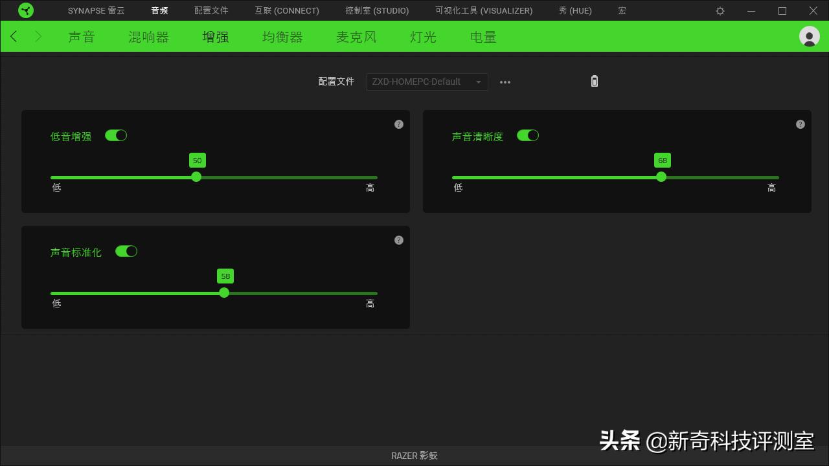This screenshot has height=466, width=829.
Task: Toggle 声音标准化 off
Action: [126, 251]
